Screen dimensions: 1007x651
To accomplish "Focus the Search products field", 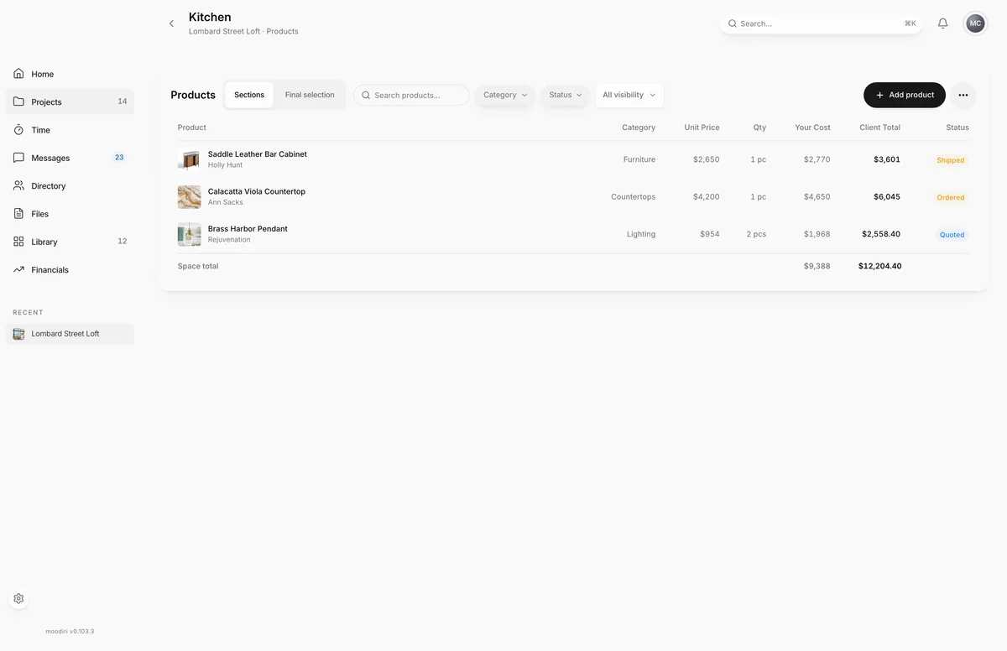I will pos(411,95).
